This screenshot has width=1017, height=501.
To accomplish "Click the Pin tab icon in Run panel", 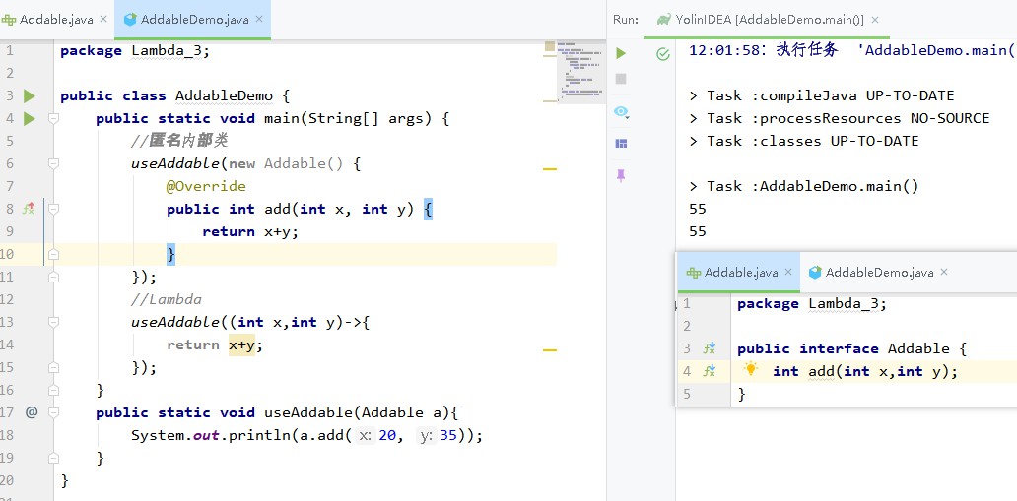I will click(x=621, y=175).
